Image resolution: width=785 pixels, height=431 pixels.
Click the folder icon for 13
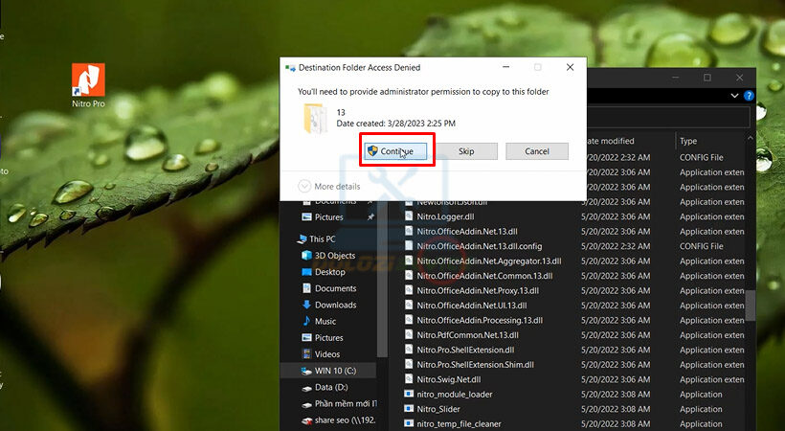[315, 118]
